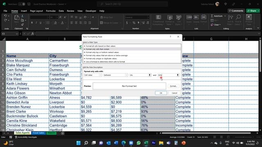Switch to the Page Layout tab
The image size is (262, 147).
[36, 11]
